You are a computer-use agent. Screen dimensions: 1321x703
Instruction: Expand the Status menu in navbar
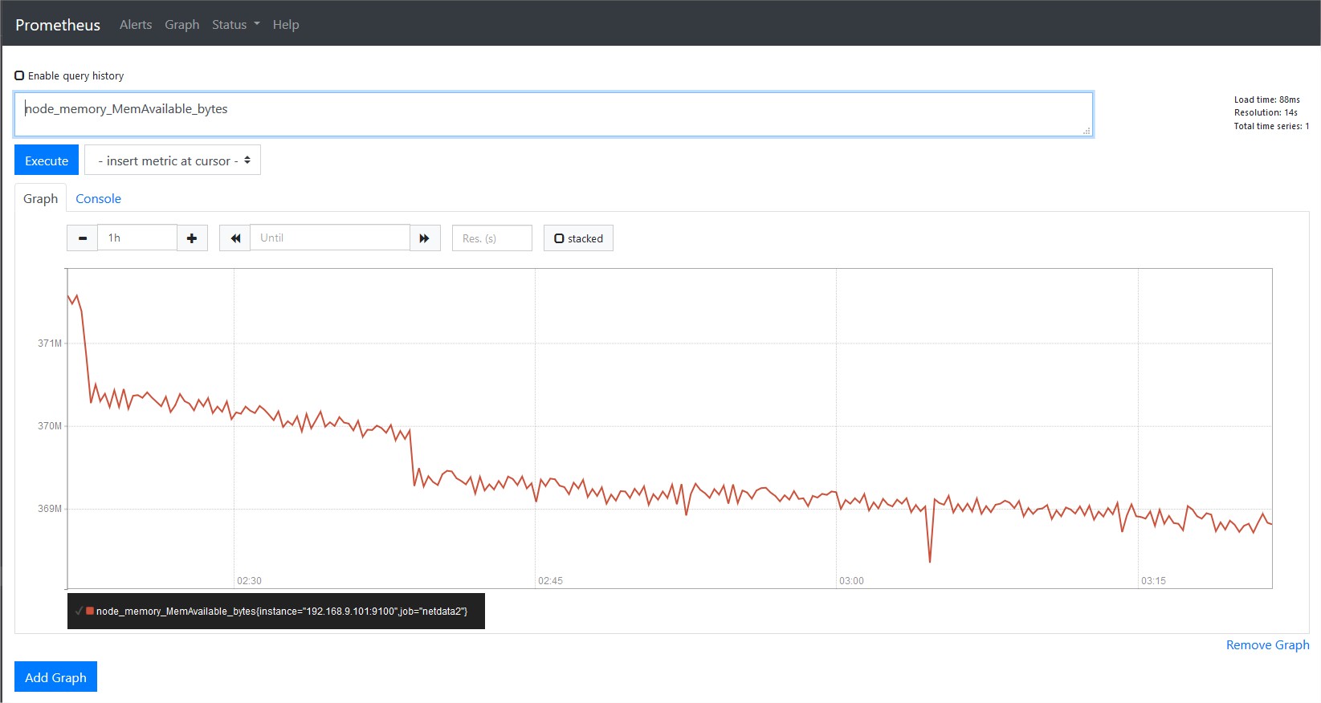236,25
